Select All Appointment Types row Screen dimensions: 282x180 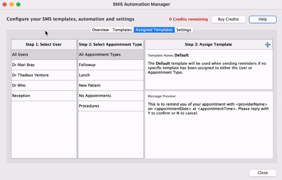[111, 55]
